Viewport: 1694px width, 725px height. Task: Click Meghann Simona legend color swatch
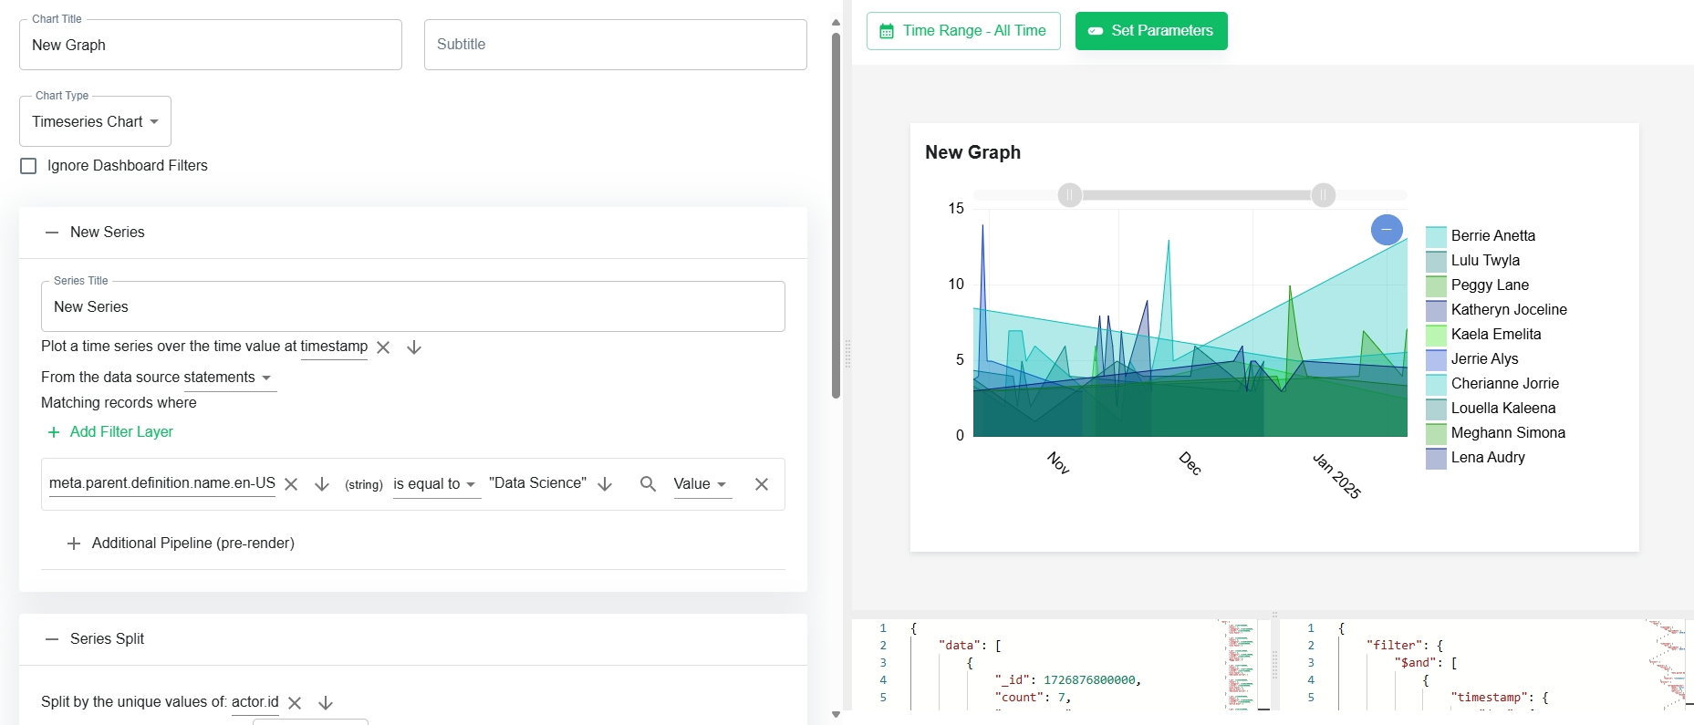[1436, 434]
